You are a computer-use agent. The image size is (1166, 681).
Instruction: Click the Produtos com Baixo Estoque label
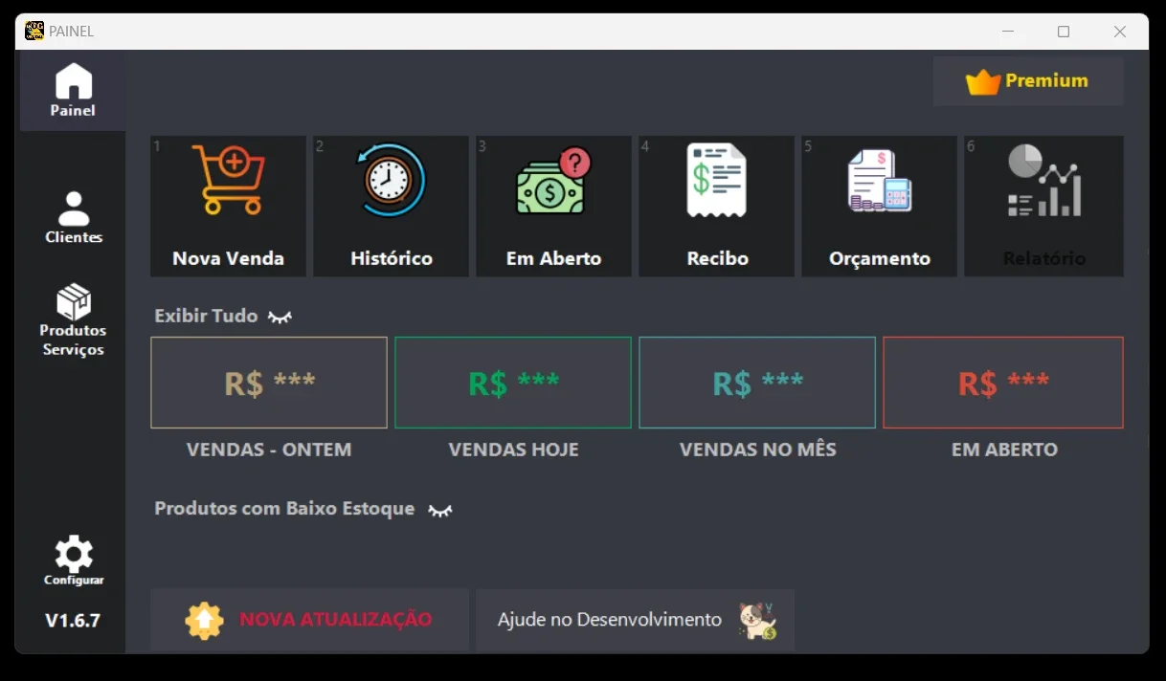pos(284,509)
